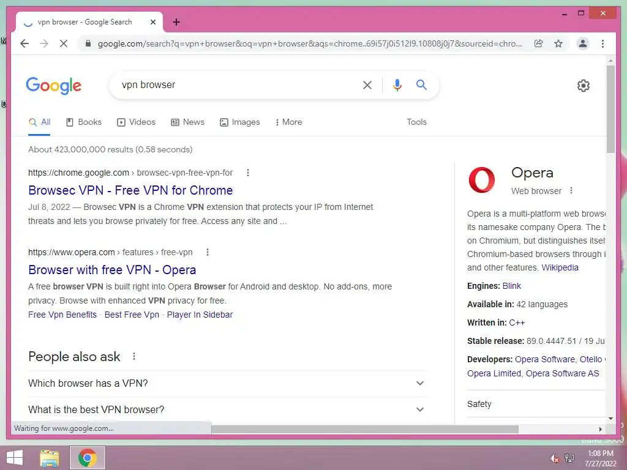Switch to Books results
Viewport: 627px width, 470px height.
point(83,122)
